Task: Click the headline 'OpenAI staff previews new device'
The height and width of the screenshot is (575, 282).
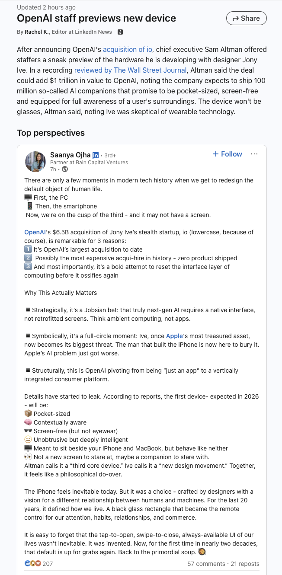Action: (96, 18)
